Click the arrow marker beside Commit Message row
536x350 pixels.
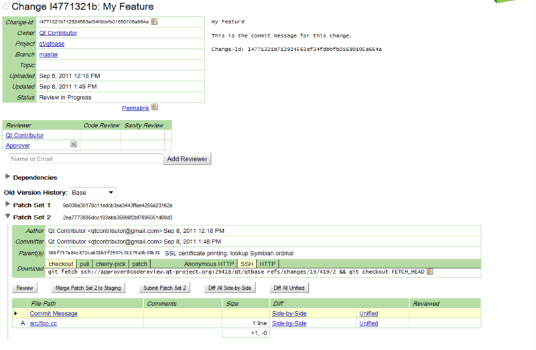pyautogui.click(x=15, y=313)
